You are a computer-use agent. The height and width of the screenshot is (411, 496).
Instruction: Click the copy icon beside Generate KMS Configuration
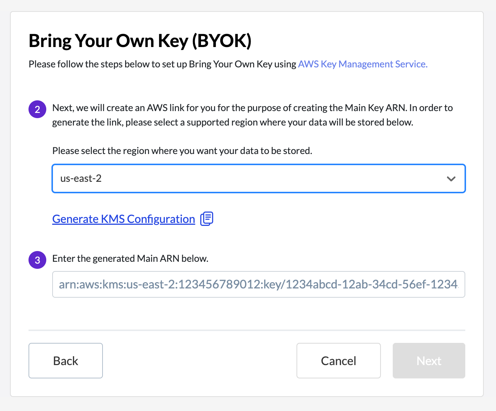tap(207, 218)
